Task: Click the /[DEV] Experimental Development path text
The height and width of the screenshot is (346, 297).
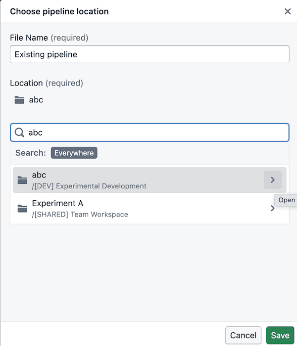Action: [89, 186]
